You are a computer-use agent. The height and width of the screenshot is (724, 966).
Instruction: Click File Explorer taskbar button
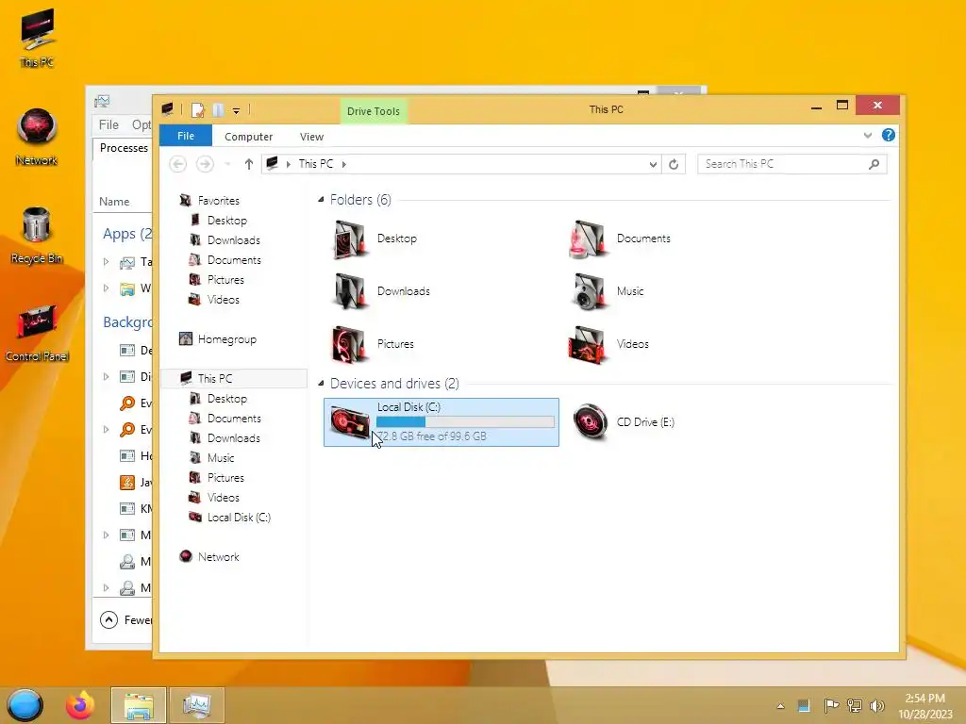coord(139,705)
